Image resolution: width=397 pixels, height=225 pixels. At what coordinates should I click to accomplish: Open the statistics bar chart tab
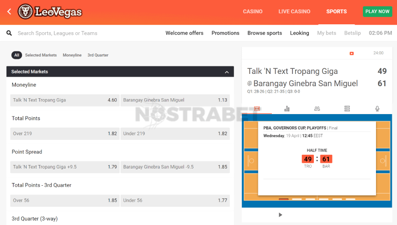click(287, 109)
